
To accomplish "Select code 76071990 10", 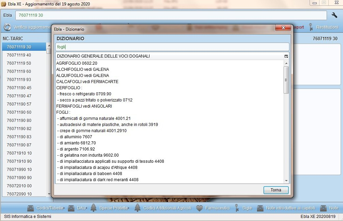I will coord(24,170).
